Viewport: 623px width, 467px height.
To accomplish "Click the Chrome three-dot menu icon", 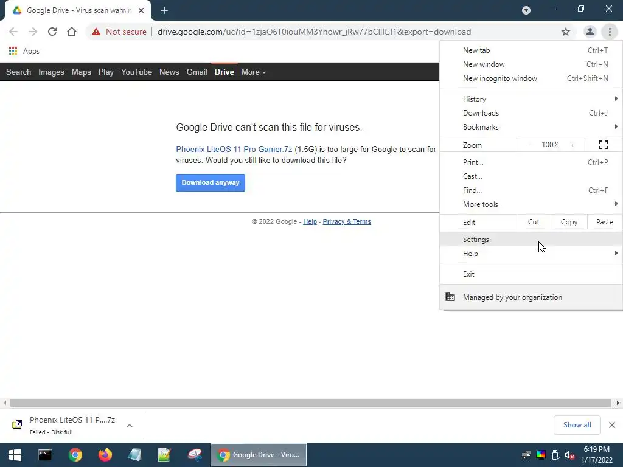I will 610,32.
